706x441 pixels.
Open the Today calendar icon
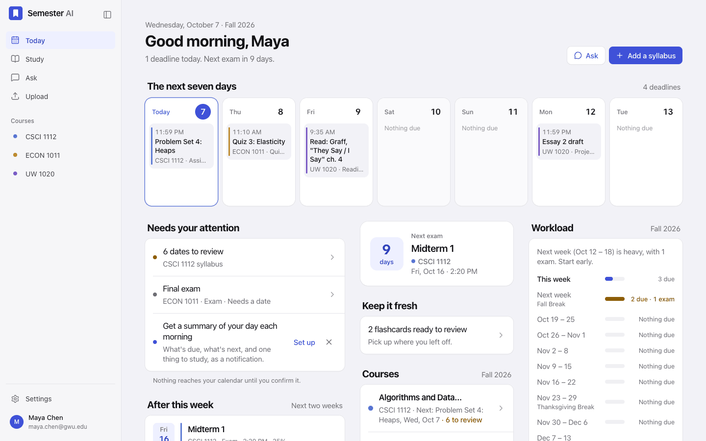point(15,40)
